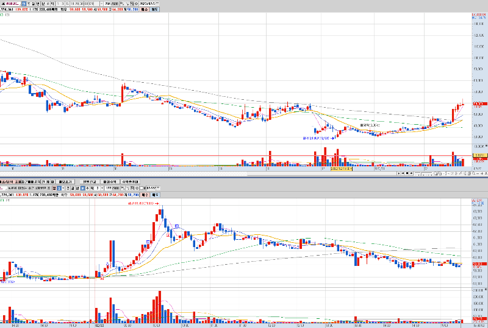The image size is (488, 328).
Task: Click the red 매수 buy button above the bottom chart
Action: (145, 195)
